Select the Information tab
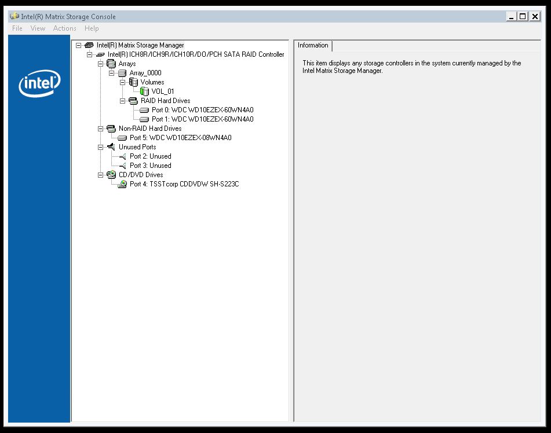This screenshot has width=551, height=433. pos(313,45)
